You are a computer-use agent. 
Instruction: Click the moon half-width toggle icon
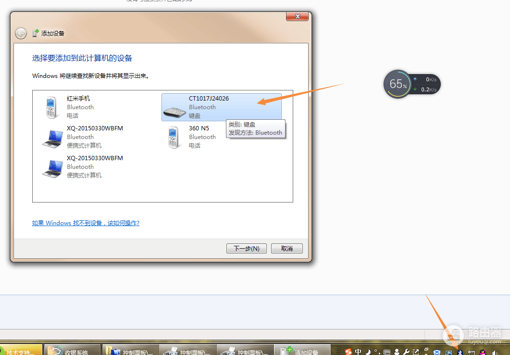[x=368, y=352]
